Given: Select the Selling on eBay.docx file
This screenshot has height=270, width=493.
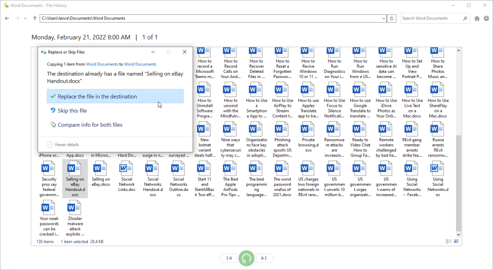Looking at the screenshot, I should coord(101,174).
